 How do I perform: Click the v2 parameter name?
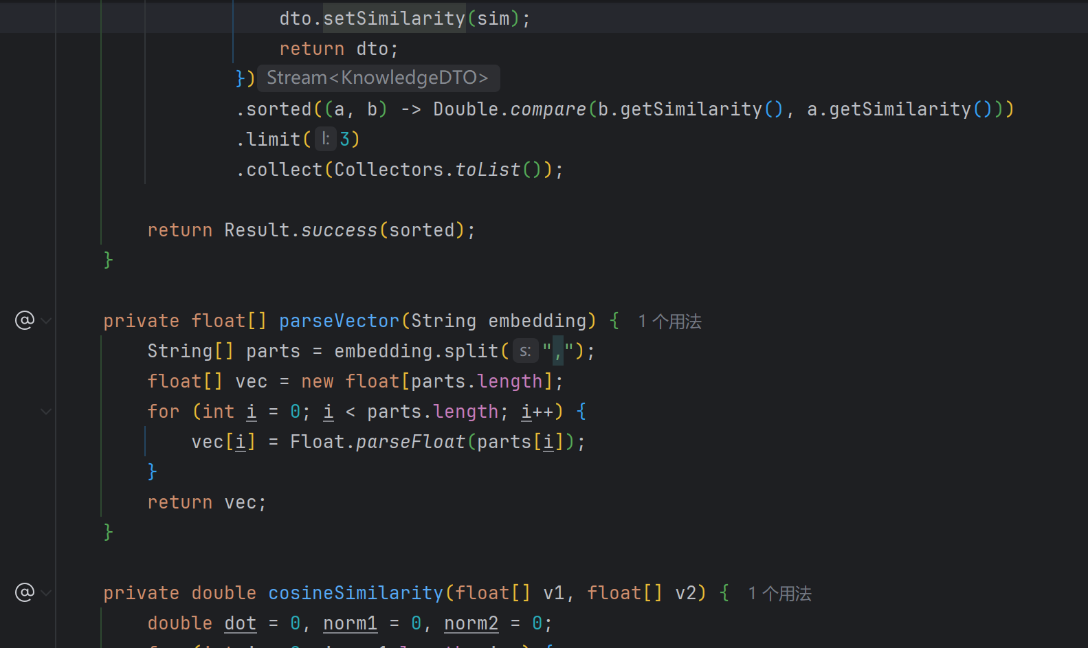tap(686, 593)
